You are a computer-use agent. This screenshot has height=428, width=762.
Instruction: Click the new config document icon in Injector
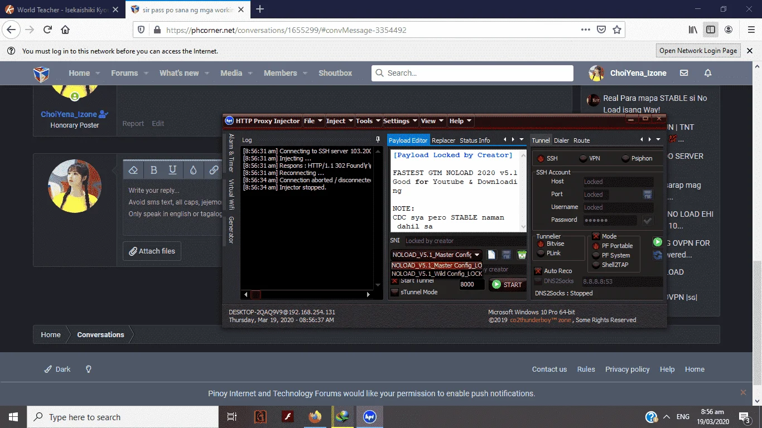491,255
